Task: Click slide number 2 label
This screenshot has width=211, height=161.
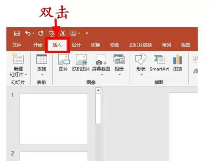Action: (13, 153)
